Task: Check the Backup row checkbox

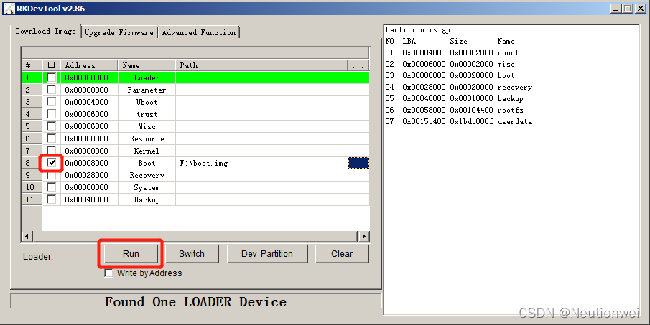Action: tap(52, 199)
